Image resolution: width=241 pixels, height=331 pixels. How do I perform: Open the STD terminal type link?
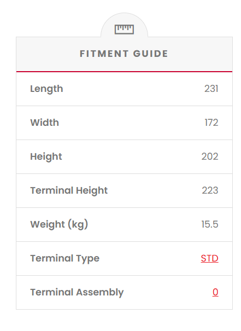[x=210, y=258]
